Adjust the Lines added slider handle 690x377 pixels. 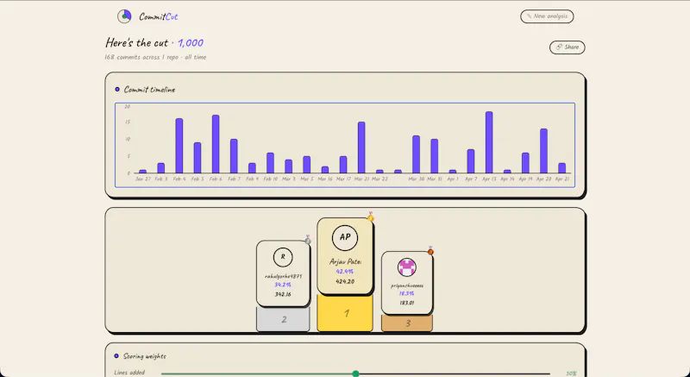[x=355, y=374]
